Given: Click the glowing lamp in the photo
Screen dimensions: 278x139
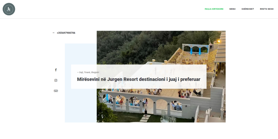Looking at the screenshot, I should 219,41.
